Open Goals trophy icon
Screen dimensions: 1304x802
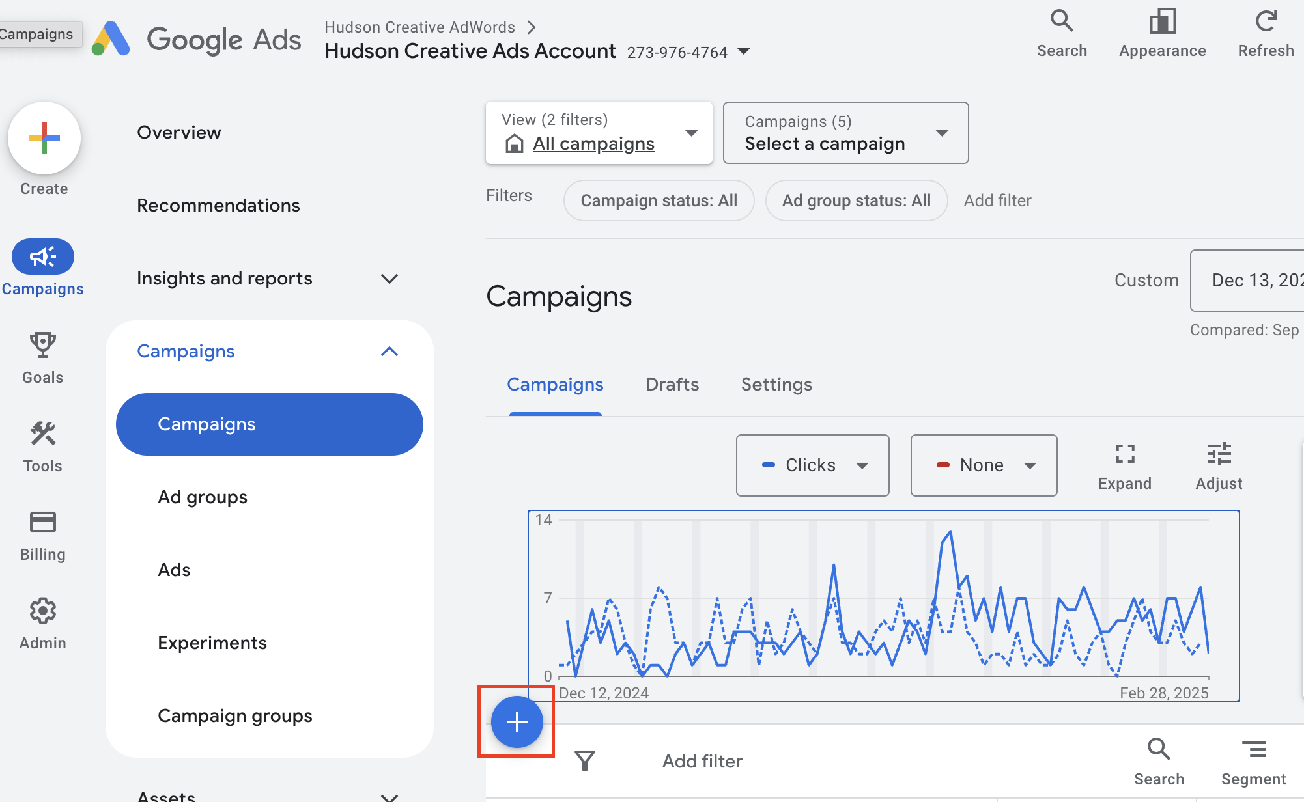point(43,345)
